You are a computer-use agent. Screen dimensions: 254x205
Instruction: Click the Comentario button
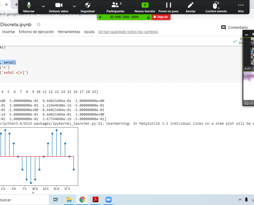point(234,28)
